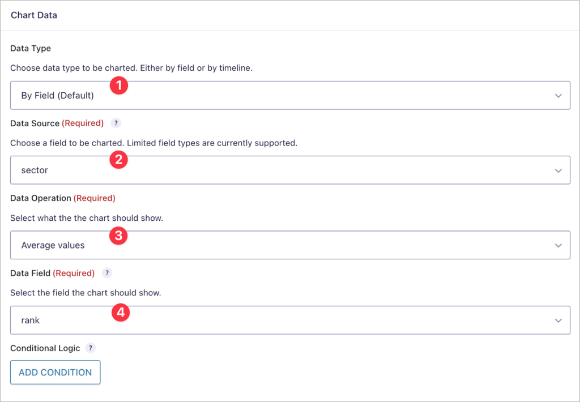Click the Data Type dropdown chevron
The width and height of the screenshot is (580, 402).
pos(557,95)
